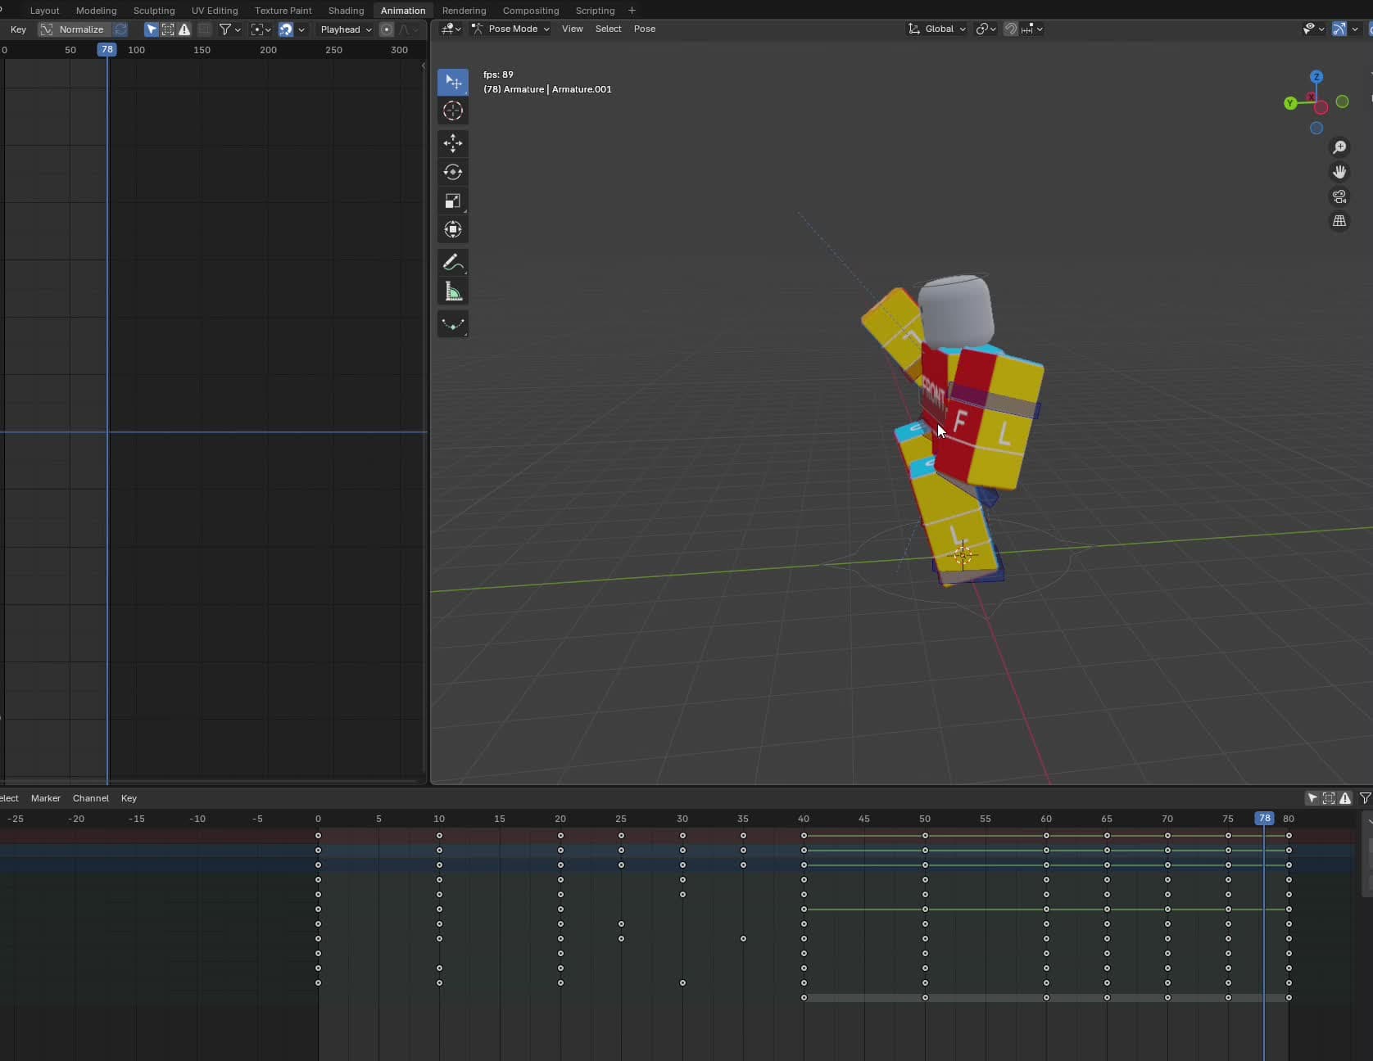Toggle only show selected in dope sheet
Image resolution: width=1373 pixels, height=1061 pixels.
tap(1312, 798)
